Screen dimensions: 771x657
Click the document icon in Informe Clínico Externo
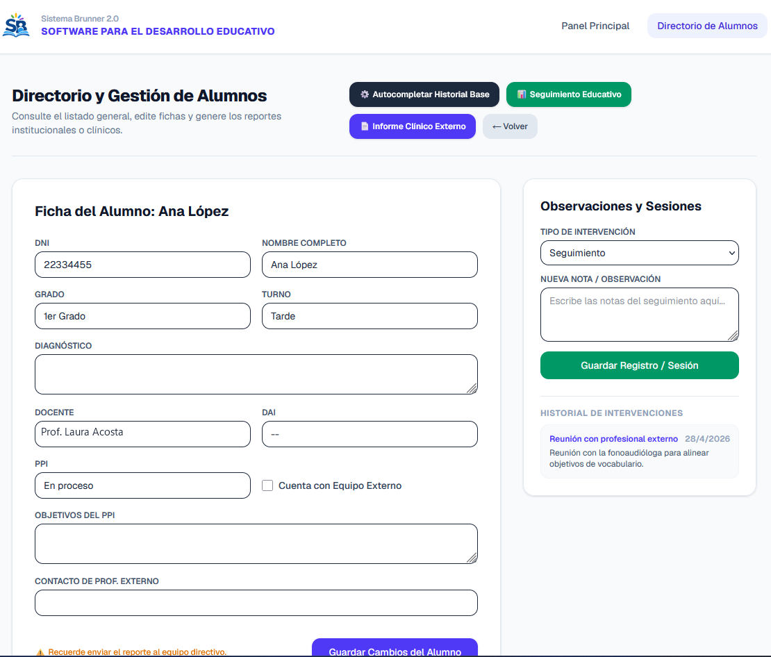coord(365,126)
